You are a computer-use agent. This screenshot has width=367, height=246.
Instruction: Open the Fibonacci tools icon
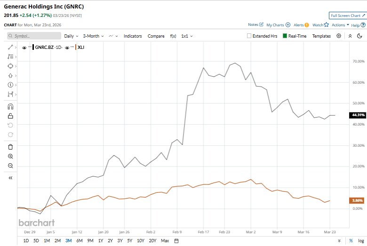[10, 56]
